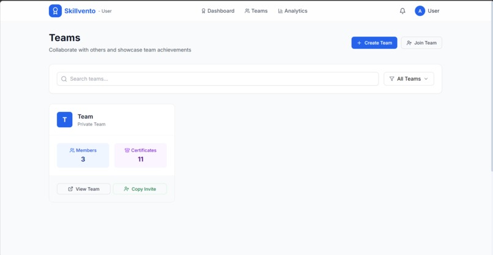The height and width of the screenshot is (255, 493).
Task: Click the All Teams chevron arrow
Action: tap(426, 79)
